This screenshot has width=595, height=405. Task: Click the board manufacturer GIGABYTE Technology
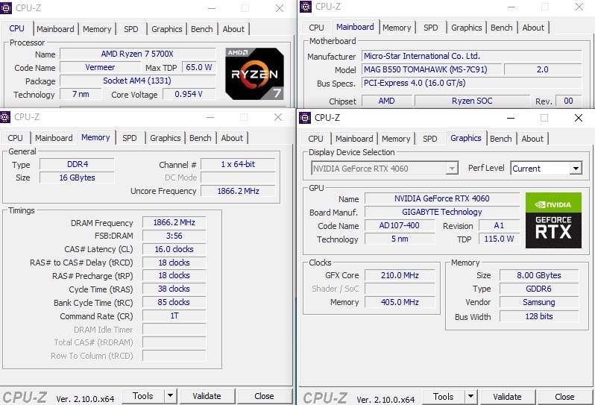441,212
